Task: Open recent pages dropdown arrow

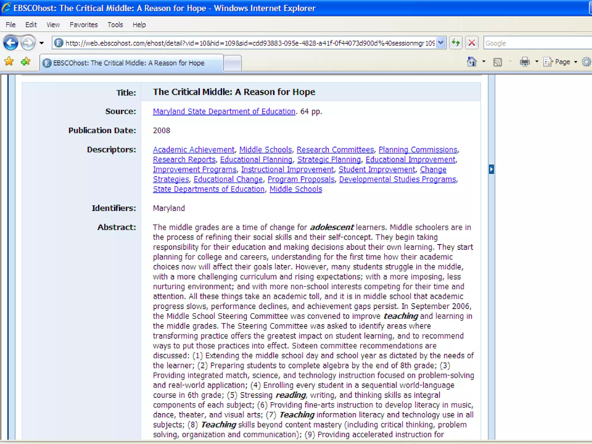Action: click(x=42, y=43)
